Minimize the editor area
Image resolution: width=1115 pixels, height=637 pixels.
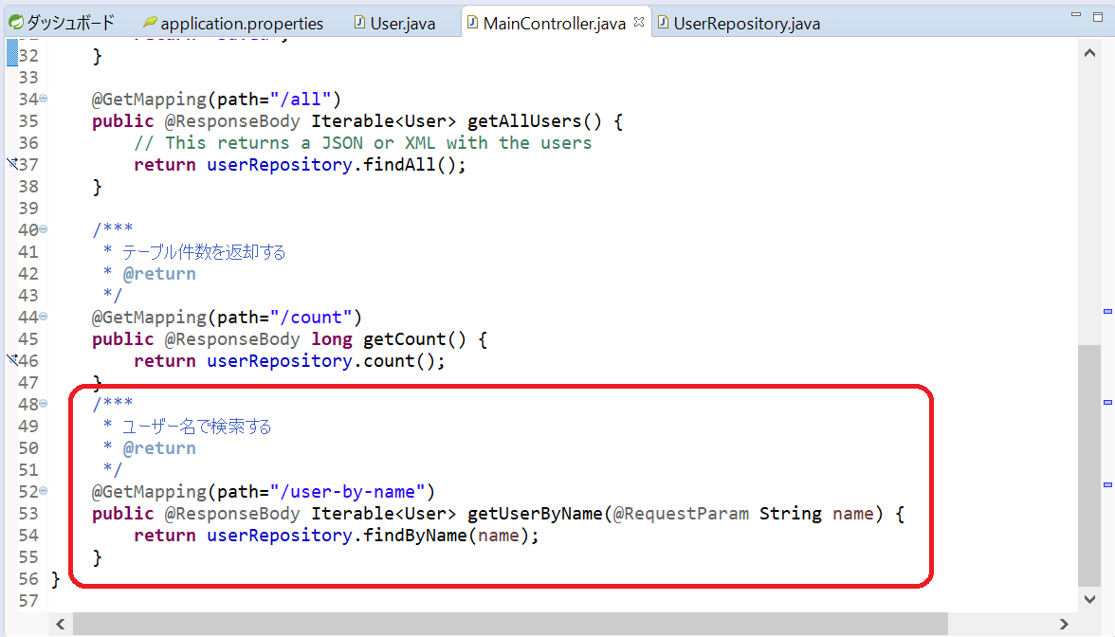pos(1074,15)
